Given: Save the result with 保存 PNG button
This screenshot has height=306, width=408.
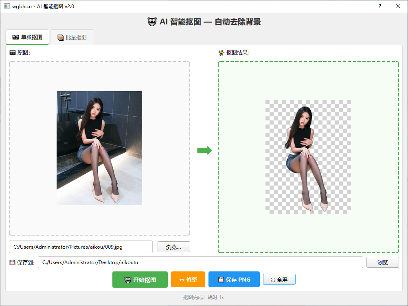Looking at the screenshot, I should pos(234,280).
